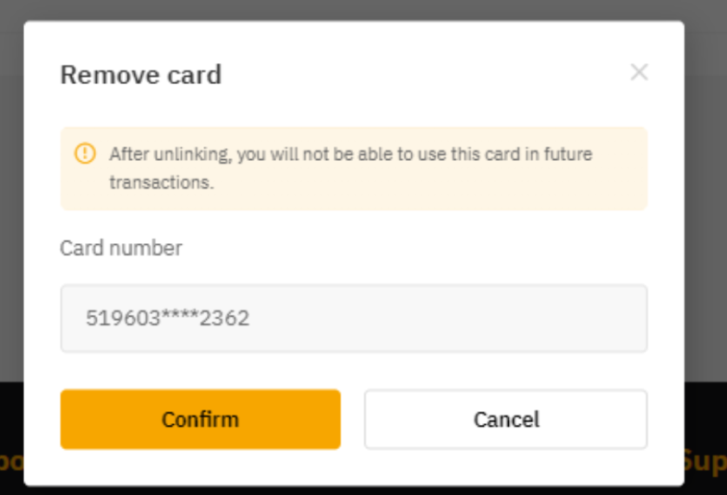Image resolution: width=727 pixels, height=495 pixels.
Task: Click the unlinking warning message text
Action: click(351, 155)
